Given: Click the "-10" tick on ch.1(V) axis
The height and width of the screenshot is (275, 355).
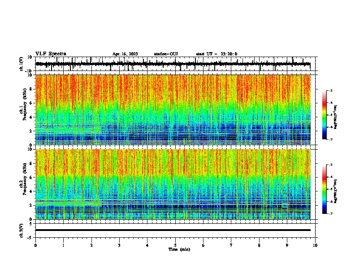Looking at the screenshot, I should coord(29,71).
